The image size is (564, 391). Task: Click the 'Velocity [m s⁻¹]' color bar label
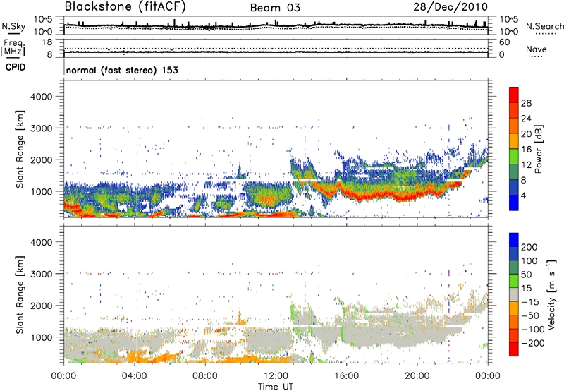pos(551,294)
